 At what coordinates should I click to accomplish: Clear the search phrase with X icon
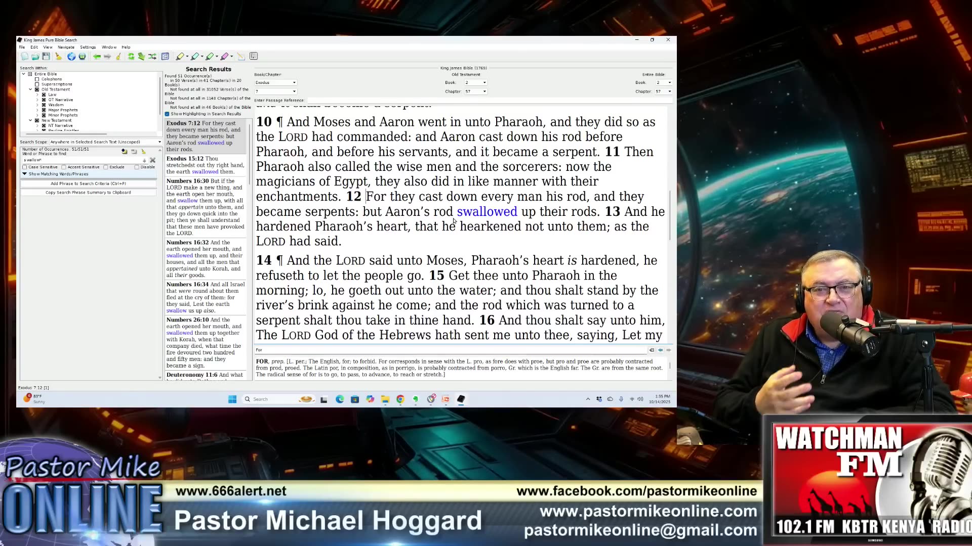152,160
